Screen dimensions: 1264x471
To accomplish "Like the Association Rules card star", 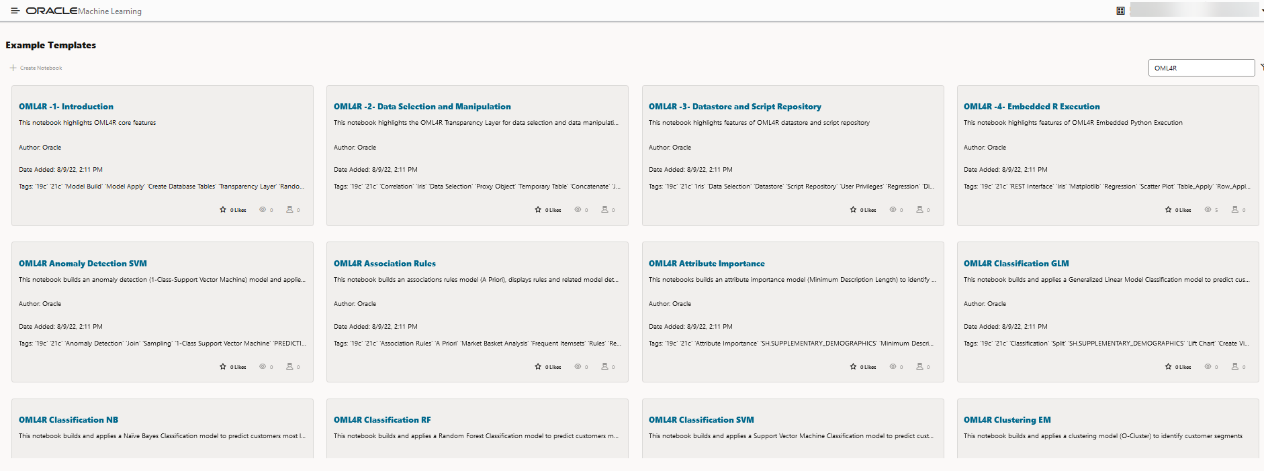I will click(538, 367).
